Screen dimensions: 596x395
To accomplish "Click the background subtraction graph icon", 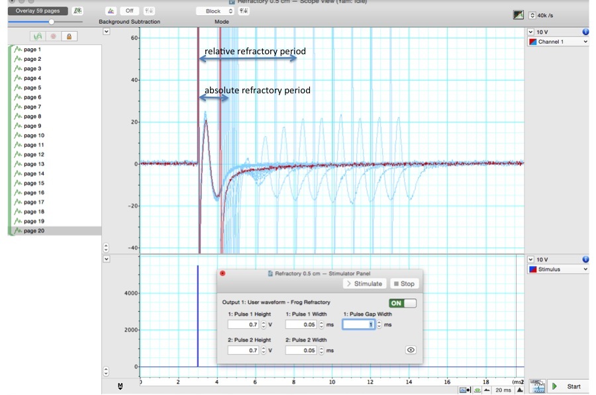I will [x=110, y=11].
